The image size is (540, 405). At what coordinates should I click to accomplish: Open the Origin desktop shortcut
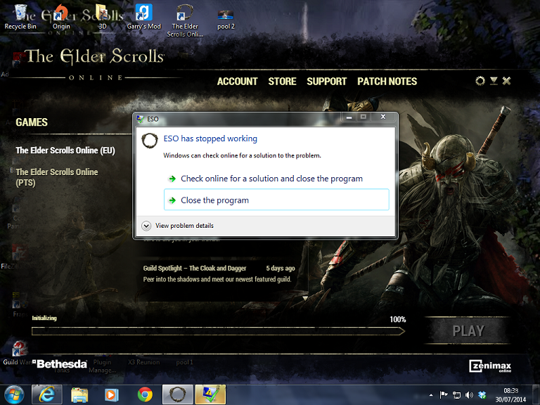[x=61, y=17]
